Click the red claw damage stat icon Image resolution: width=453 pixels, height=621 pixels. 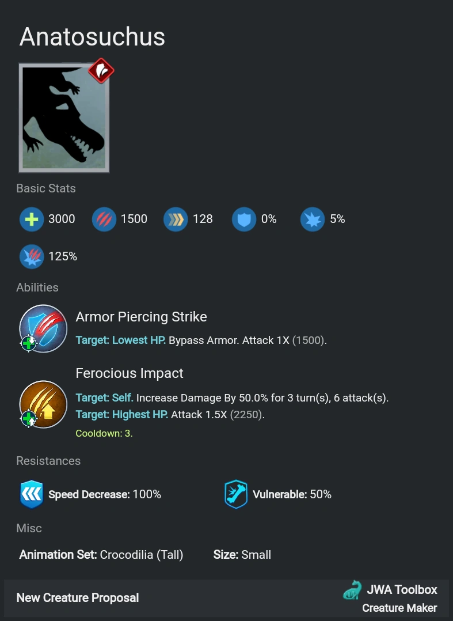[104, 219]
